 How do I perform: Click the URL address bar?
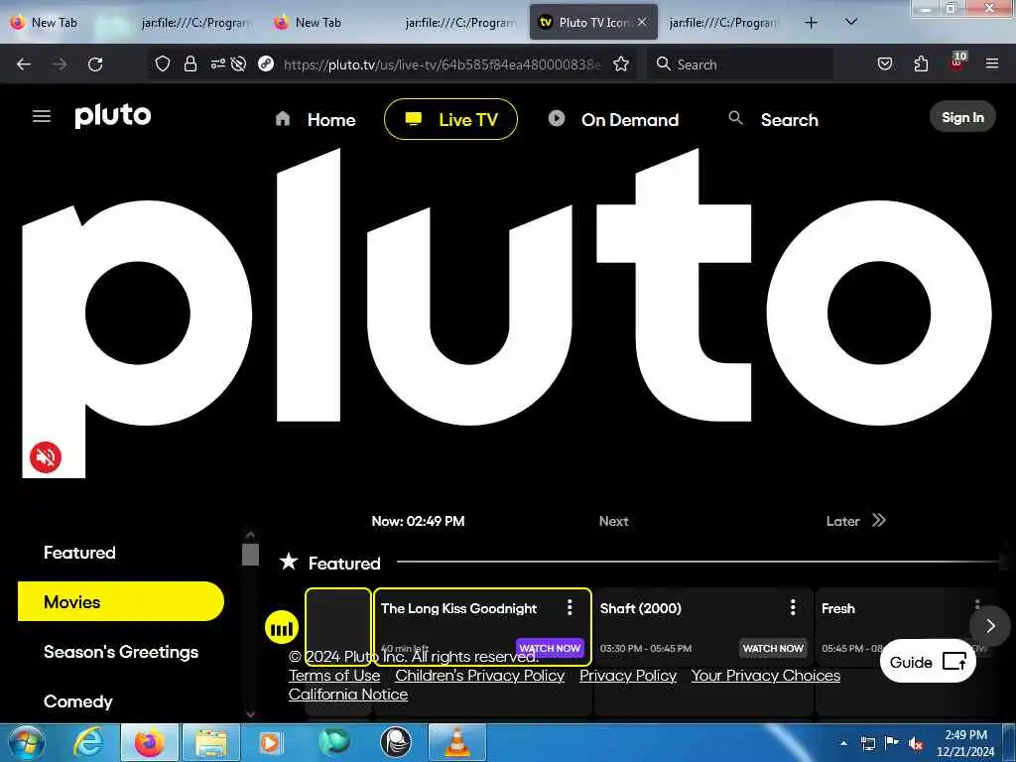point(442,64)
